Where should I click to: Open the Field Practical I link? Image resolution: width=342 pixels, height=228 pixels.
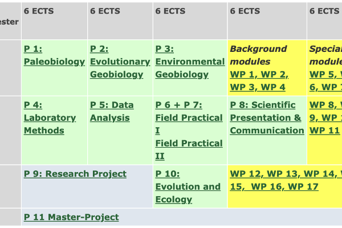[189, 124]
